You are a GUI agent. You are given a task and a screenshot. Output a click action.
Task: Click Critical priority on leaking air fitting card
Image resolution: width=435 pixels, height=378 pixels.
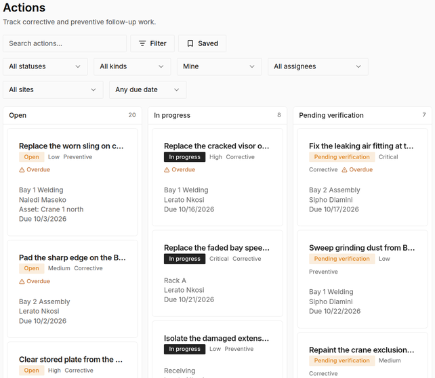click(388, 157)
